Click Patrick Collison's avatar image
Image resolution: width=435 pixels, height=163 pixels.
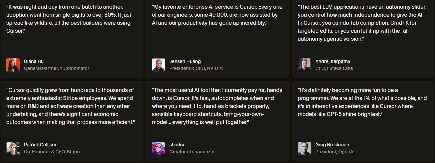click(x=13, y=148)
